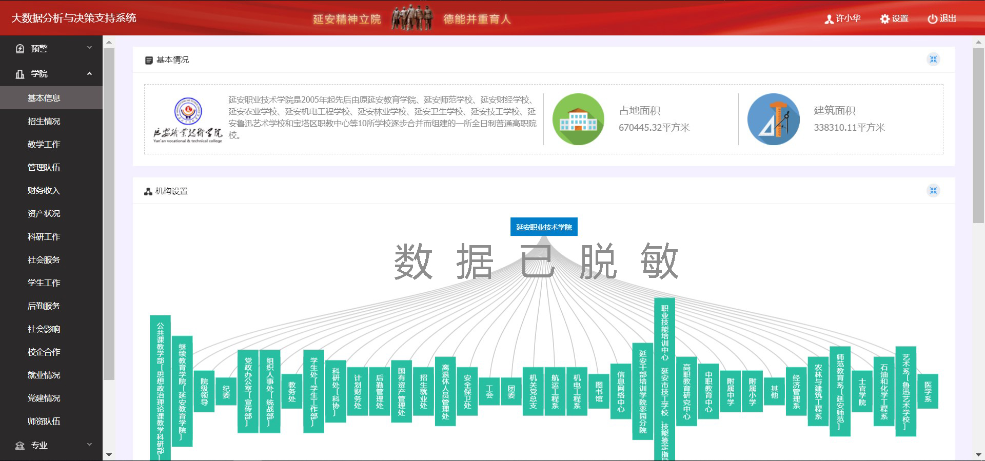Click the 图书馆 organization node
Viewport: 985px width, 461px height.
point(599,392)
